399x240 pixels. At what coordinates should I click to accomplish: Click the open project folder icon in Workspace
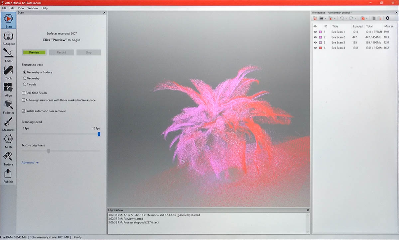[321, 18]
